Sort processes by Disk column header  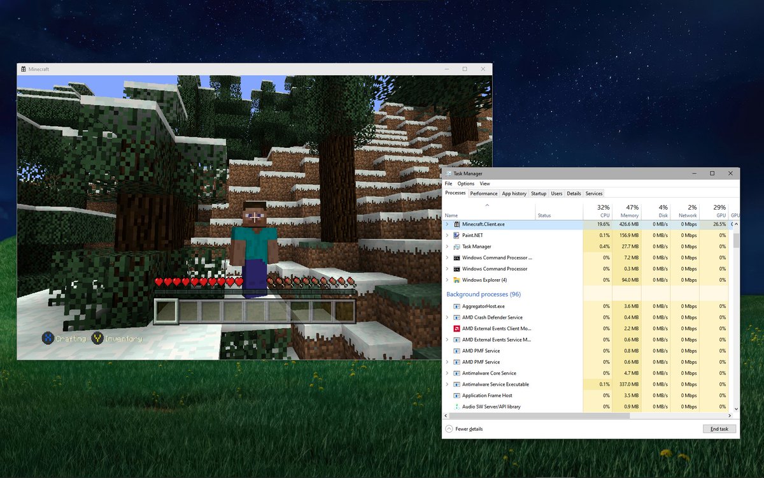tap(656, 211)
